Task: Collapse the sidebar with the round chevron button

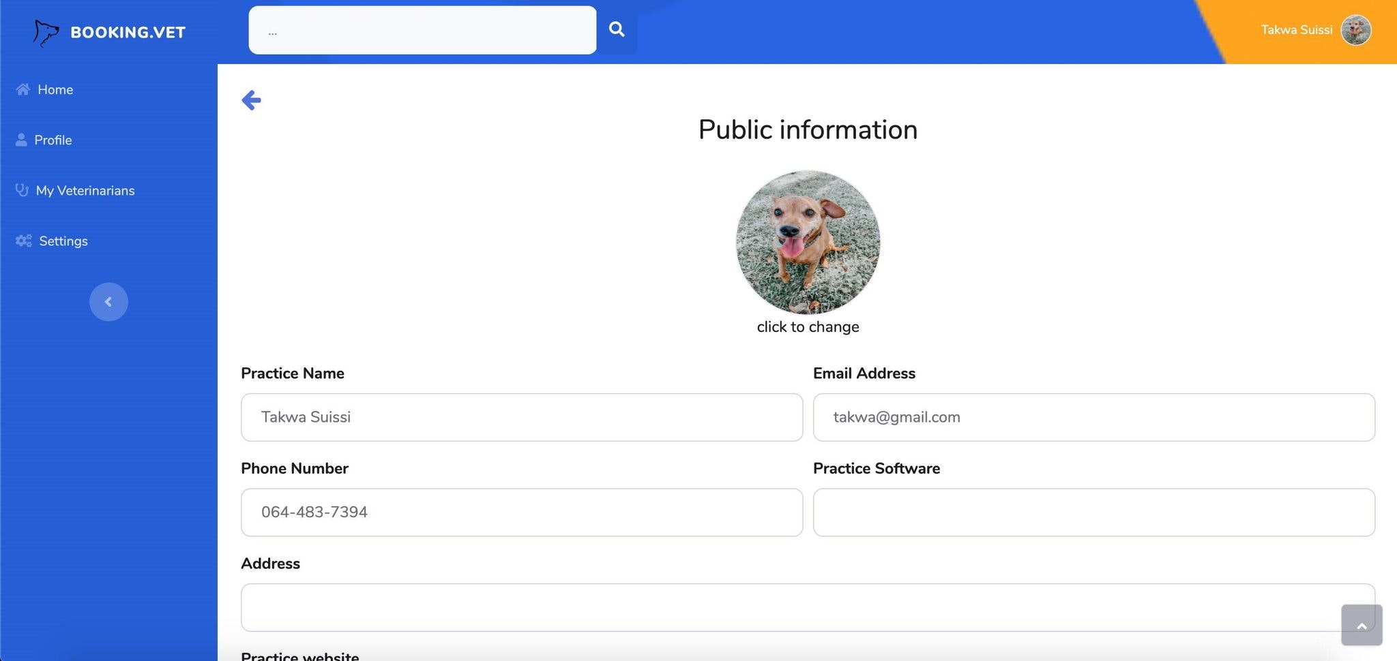Action: click(108, 302)
